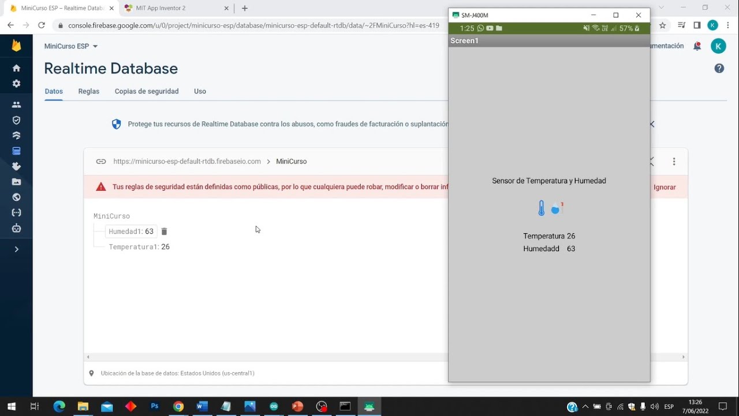Reload the Firebase page
Image resolution: width=739 pixels, height=416 pixels.
[x=42, y=25]
